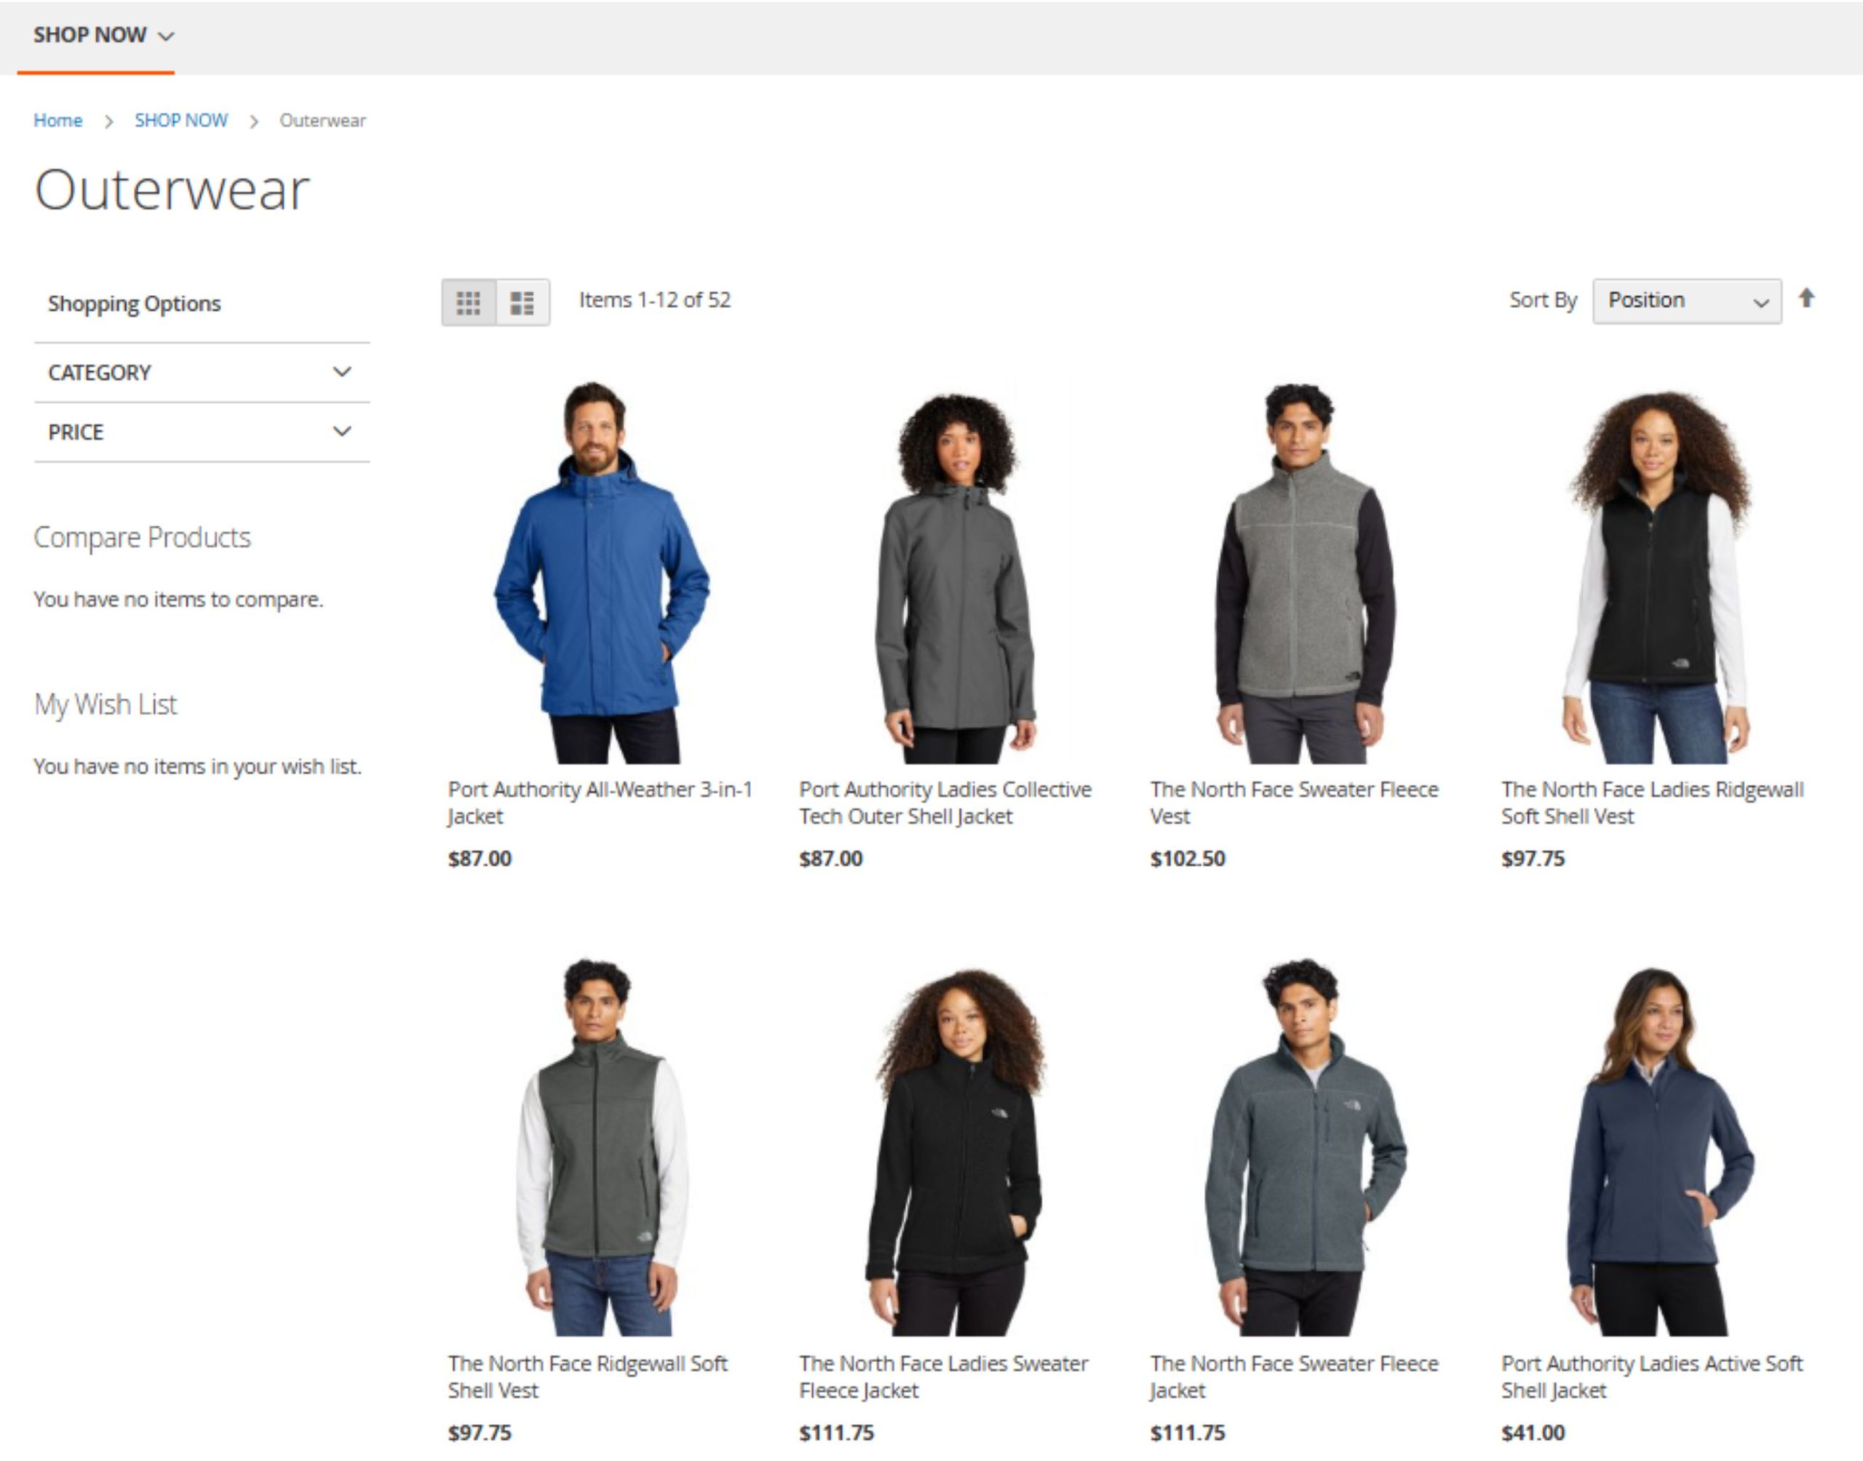Open Port Authority Ladies Active Soft Shell Jacket link
The image size is (1863, 1461).
(1651, 1377)
